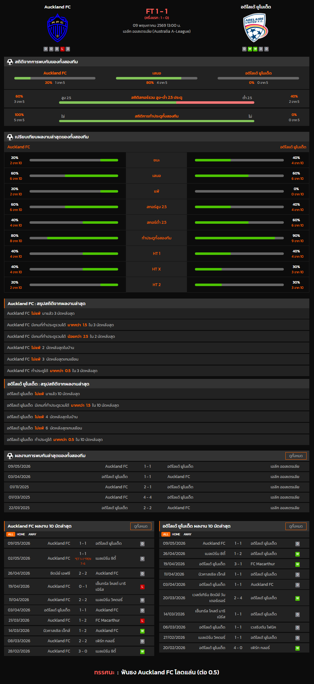
Task: Open view-all button for Auckland FC last 10
Action: 141,526
